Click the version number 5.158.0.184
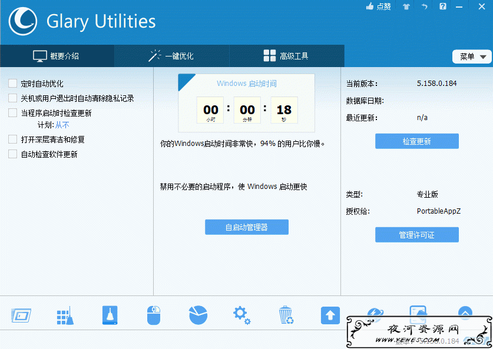 pyautogui.click(x=436, y=84)
